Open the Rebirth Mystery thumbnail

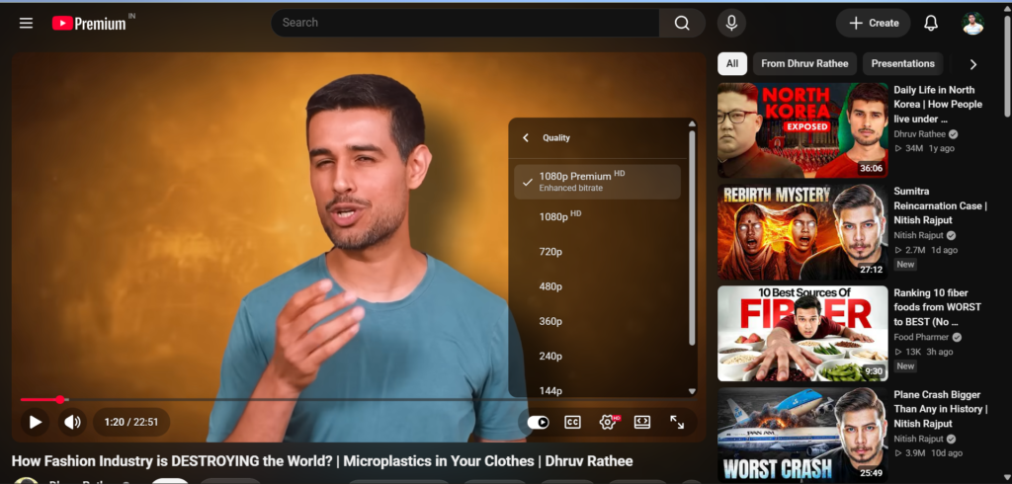coord(802,232)
